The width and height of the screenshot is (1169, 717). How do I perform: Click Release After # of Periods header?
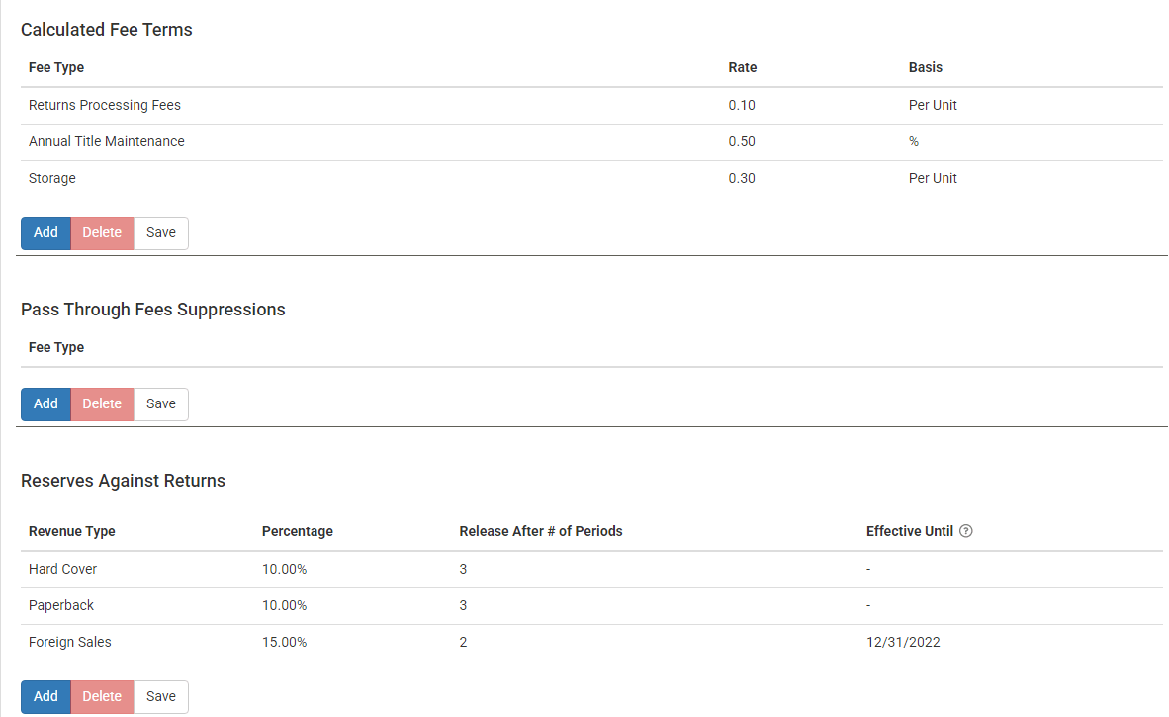click(541, 531)
